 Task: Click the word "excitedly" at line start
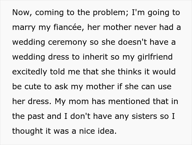(30, 72)
